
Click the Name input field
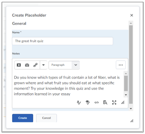62,41
